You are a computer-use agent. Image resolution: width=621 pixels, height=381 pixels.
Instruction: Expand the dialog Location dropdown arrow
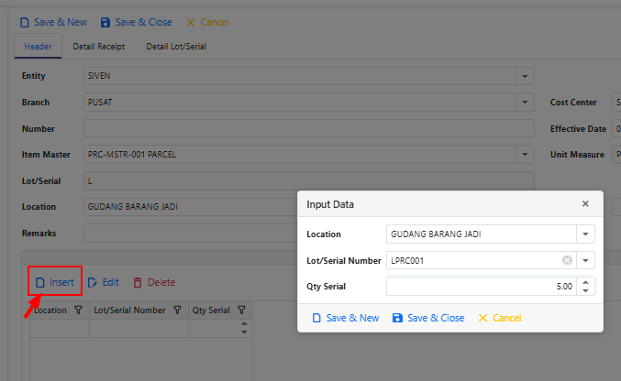pyautogui.click(x=585, y=234)
